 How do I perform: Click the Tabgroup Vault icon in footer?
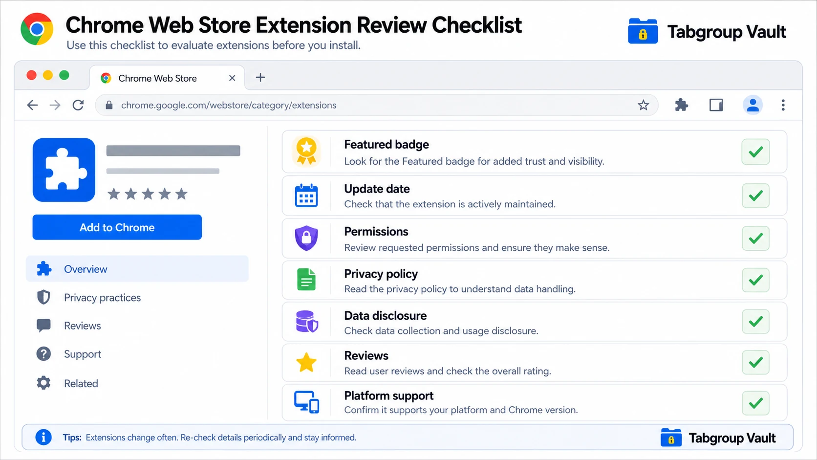(x=671, y=438)
